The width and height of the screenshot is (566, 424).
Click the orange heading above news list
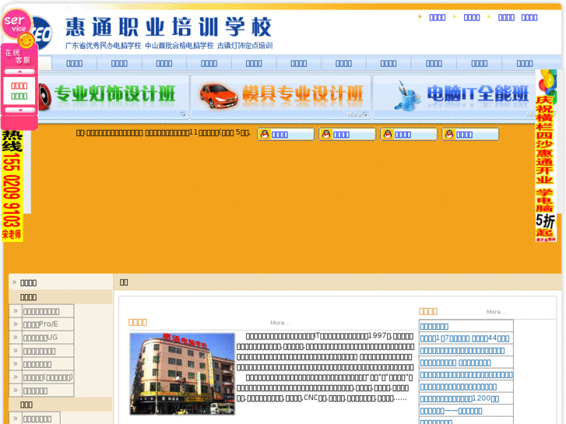point(428,311)
